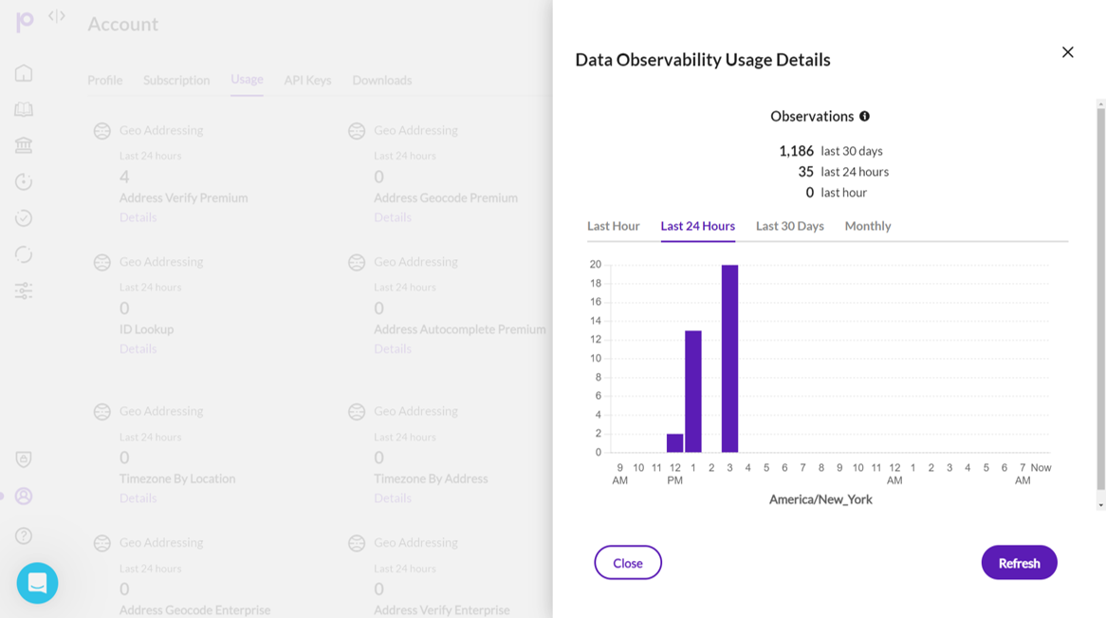
Task: Open the sliders settings sidebar icon
Action: point(24,290)
